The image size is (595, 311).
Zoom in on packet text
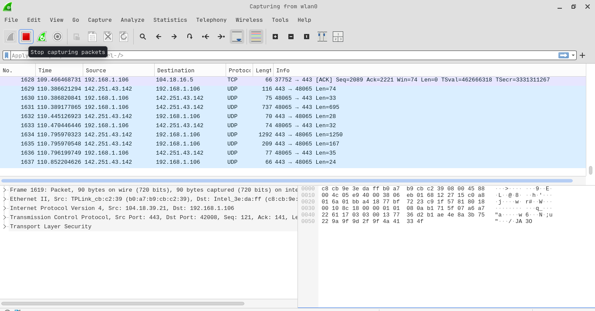(x=275, y=37)
